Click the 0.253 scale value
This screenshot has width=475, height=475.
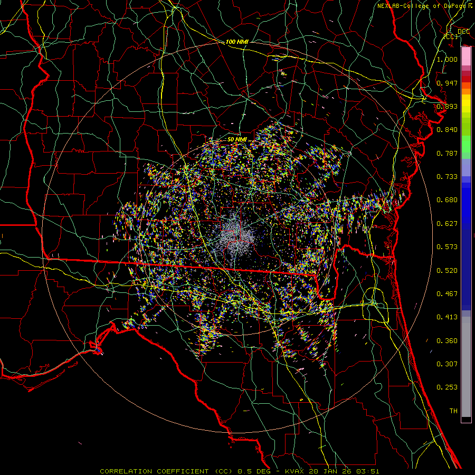click(447, 387)
